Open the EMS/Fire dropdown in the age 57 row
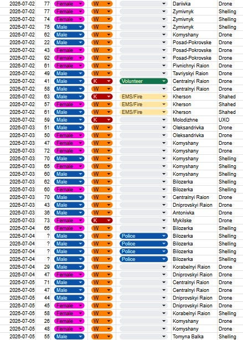Screen dimensions: 243x340 (143, 104)
